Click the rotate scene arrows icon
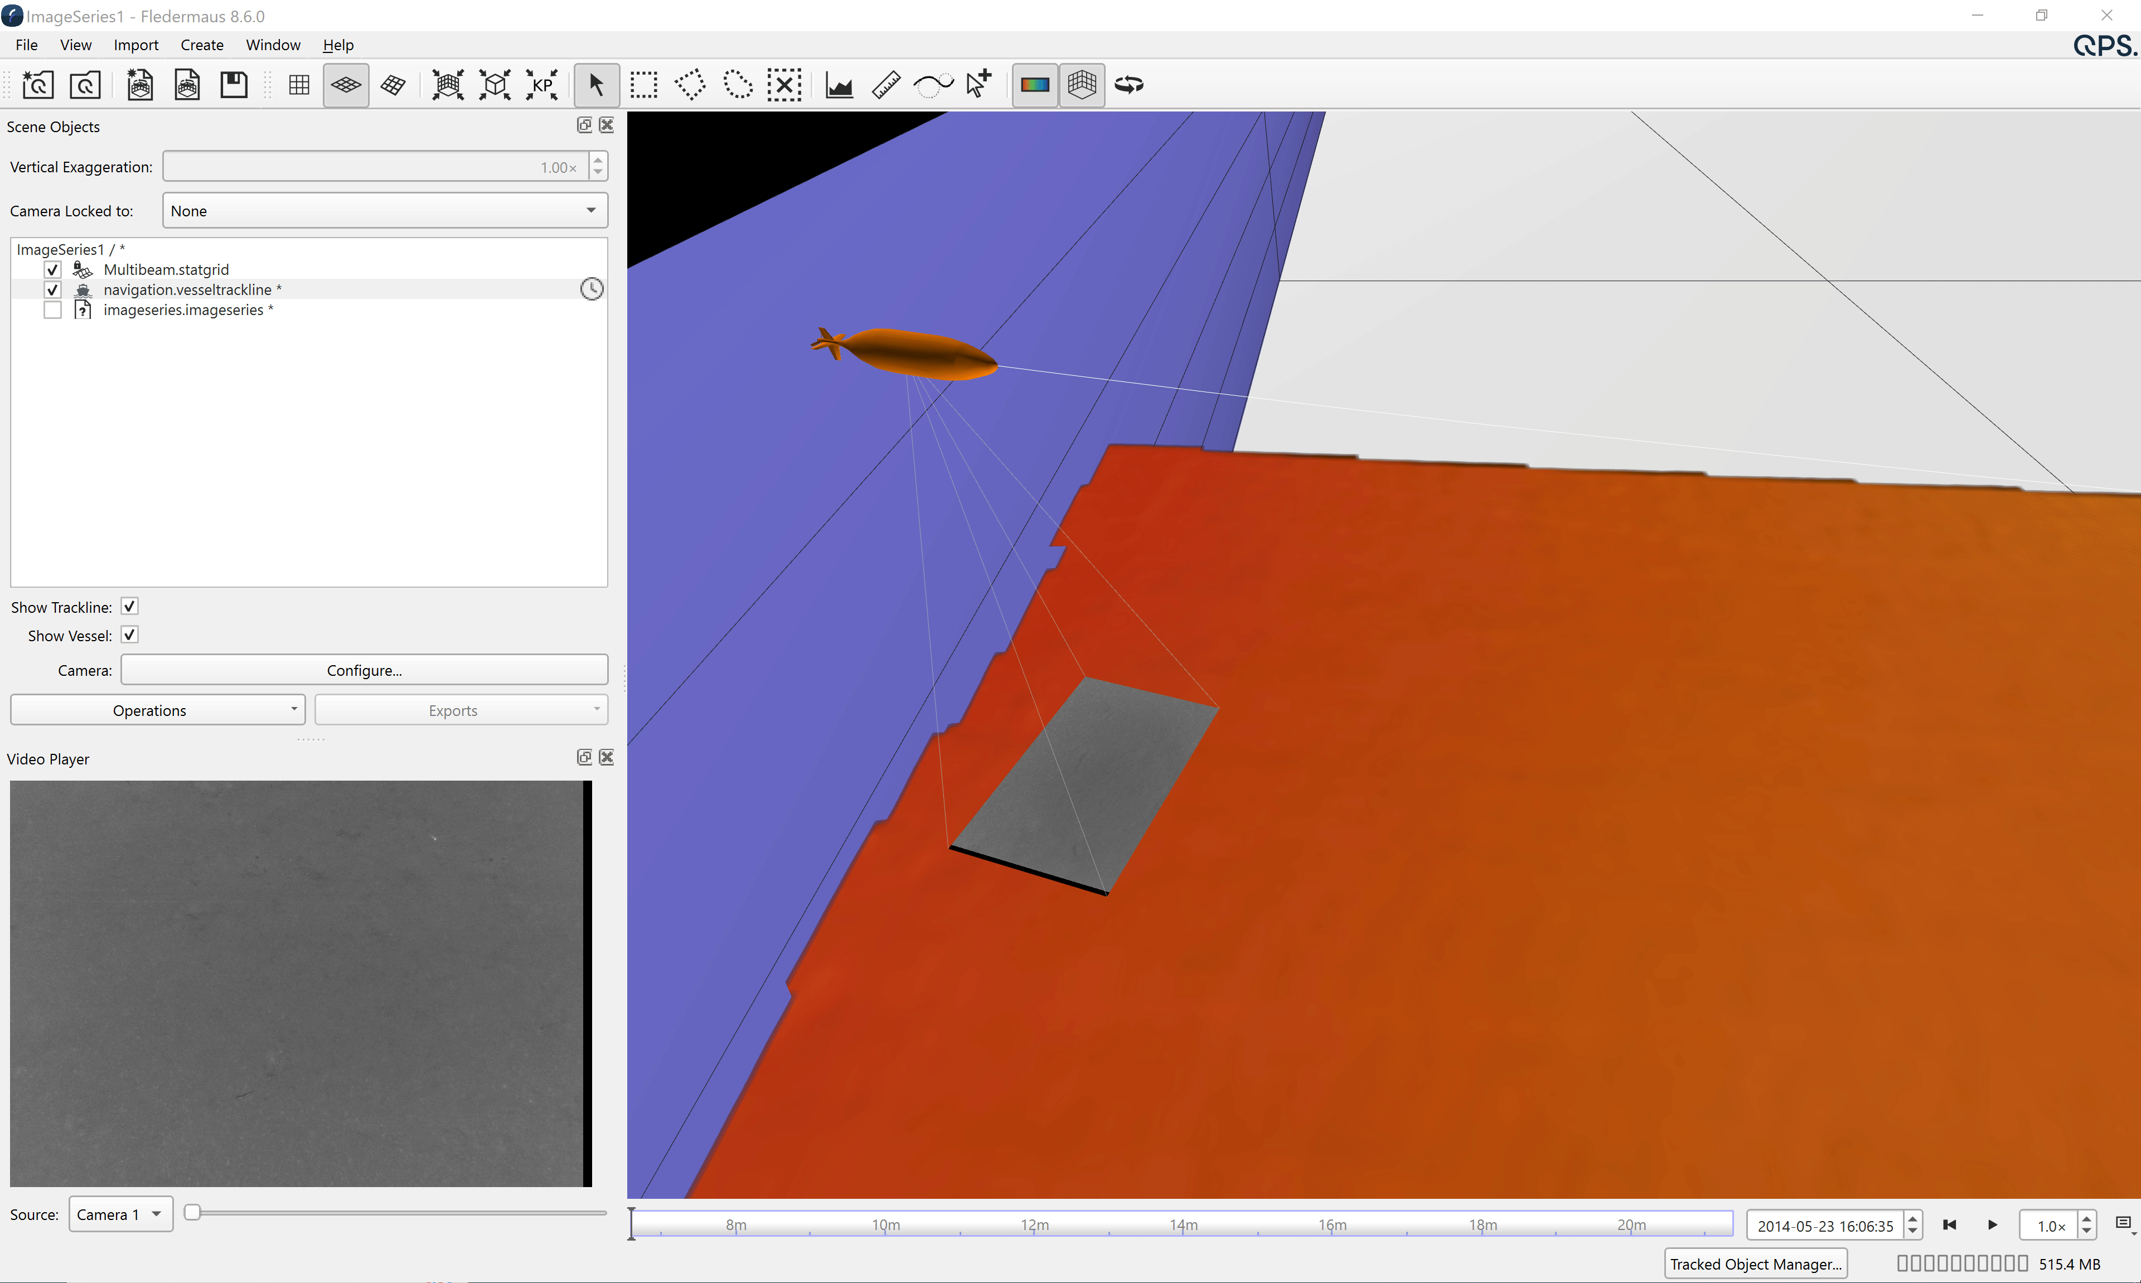The image size is (2141, 1283). click(1129, 85)
